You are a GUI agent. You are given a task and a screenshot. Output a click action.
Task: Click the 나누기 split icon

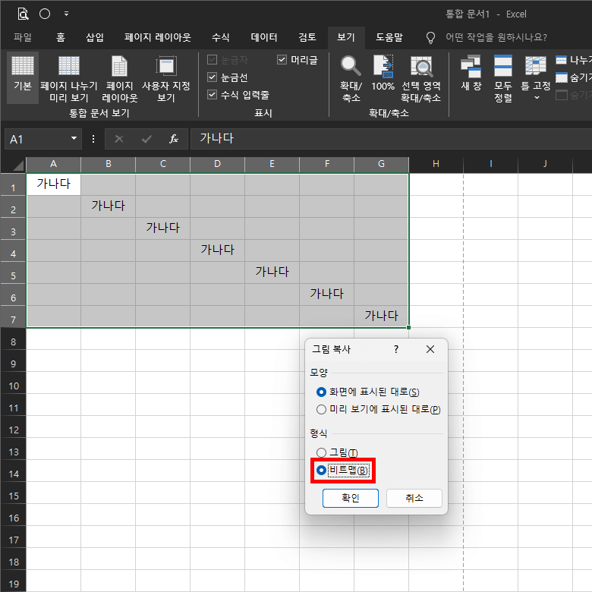(561, 60)
